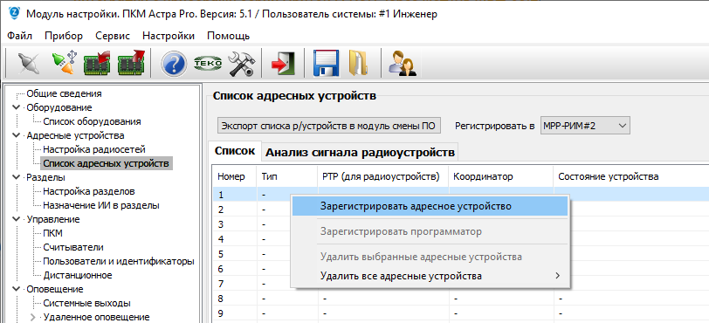Click the Тип column header

pyautogui.click(x=287, y=177)
